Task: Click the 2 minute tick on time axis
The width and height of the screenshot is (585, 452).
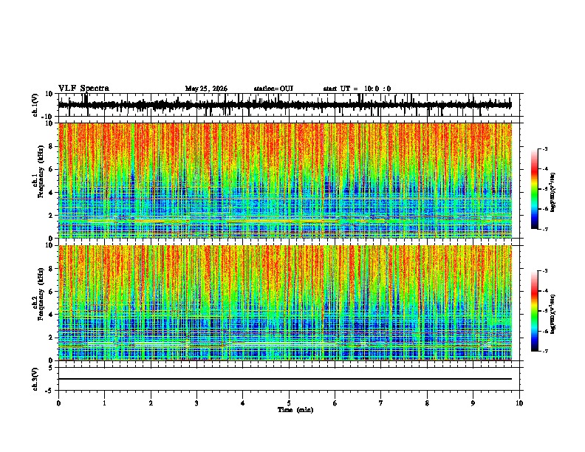Action: (x=151, y=403)
